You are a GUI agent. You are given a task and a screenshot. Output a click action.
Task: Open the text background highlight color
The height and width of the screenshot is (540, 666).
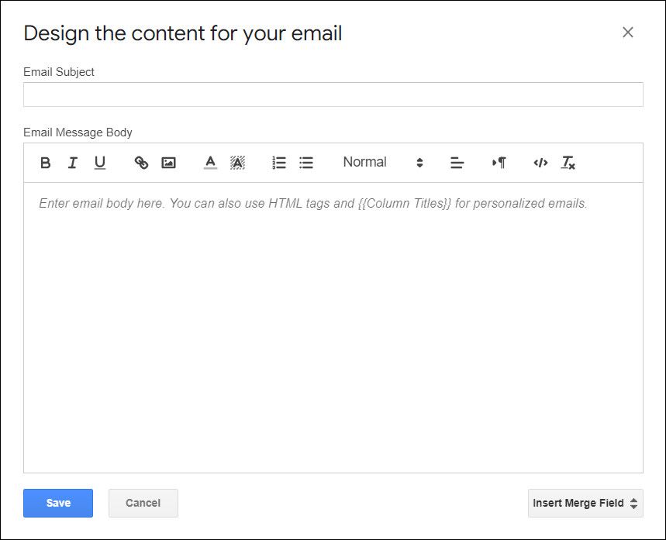click(237, 163)
